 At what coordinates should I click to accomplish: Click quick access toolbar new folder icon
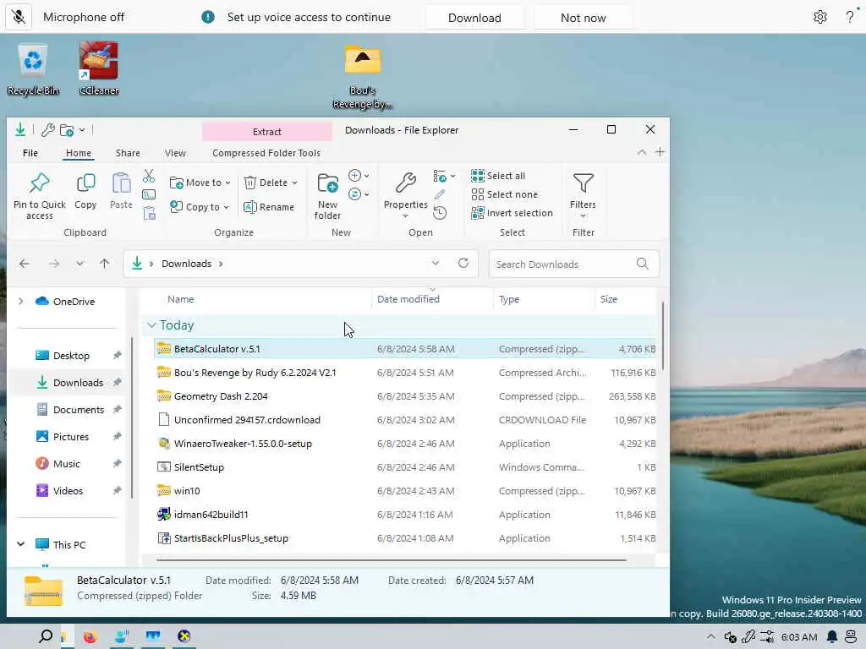coord(67,130)
